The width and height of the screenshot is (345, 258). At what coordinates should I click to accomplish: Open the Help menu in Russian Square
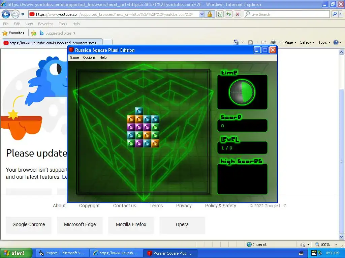coord(103,57)
